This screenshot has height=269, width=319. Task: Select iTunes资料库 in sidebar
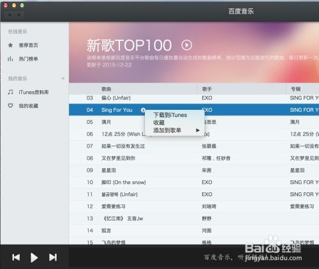pyautogui.click(x=34, y=92)
